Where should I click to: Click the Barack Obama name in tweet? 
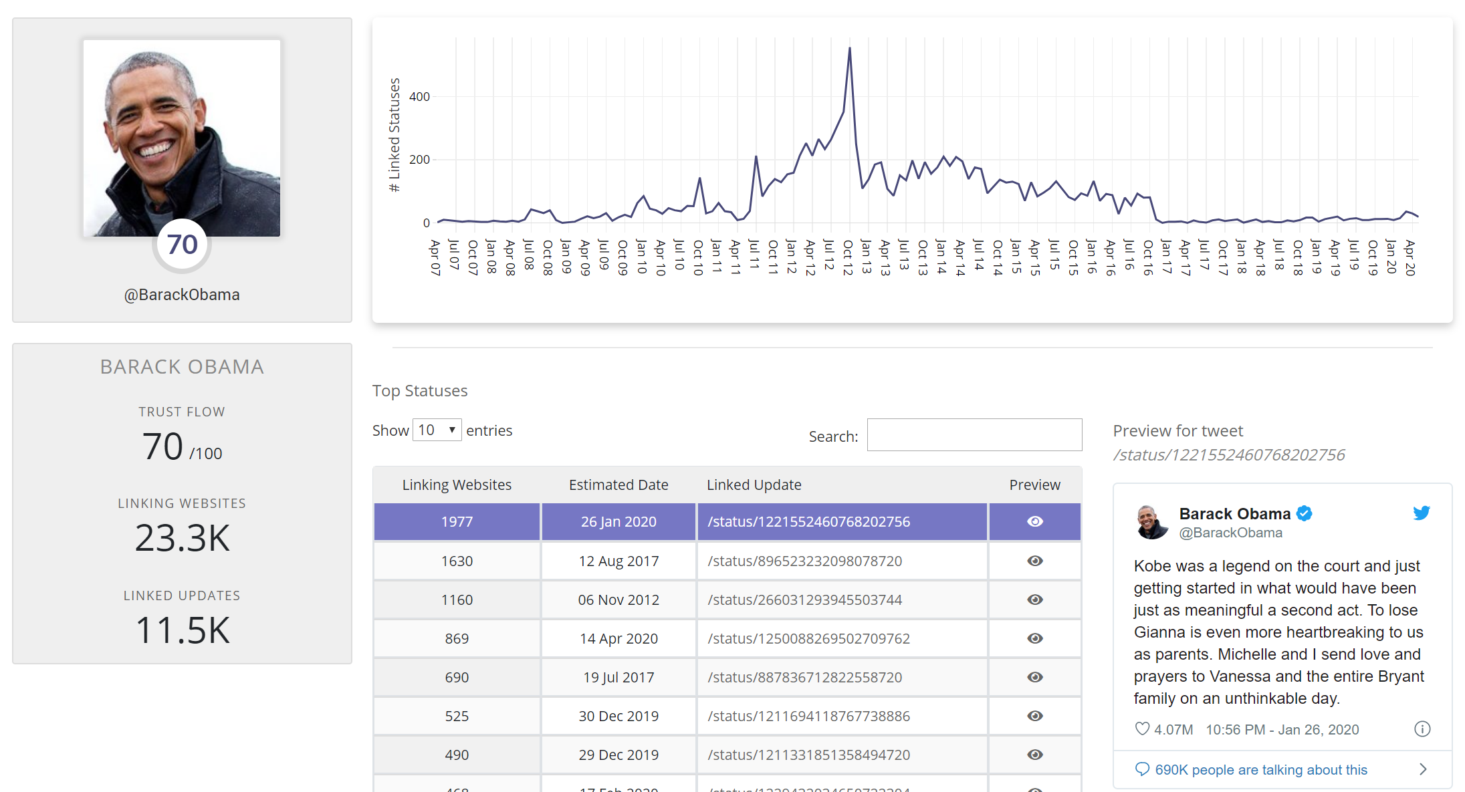1234,513
